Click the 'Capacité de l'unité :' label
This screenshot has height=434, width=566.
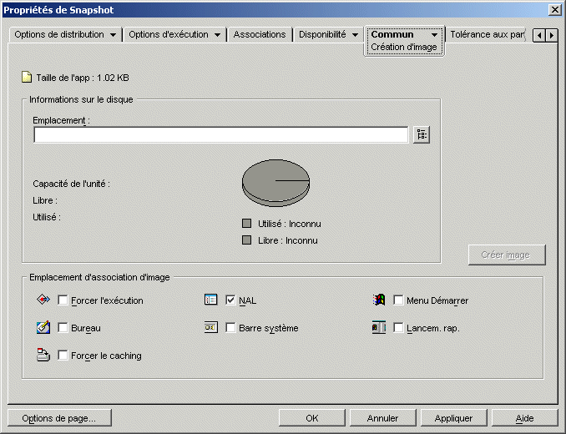(72, 184)
